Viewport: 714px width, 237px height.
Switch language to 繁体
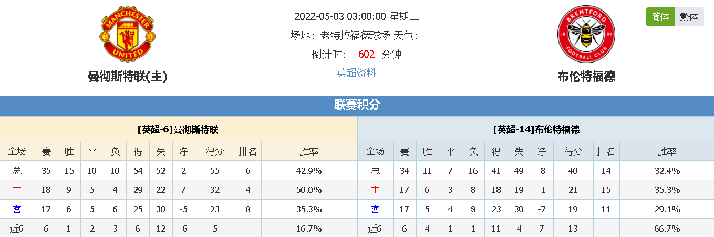[689, 17]
